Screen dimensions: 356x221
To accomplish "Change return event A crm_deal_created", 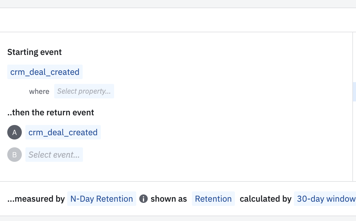I will [63, 133].
